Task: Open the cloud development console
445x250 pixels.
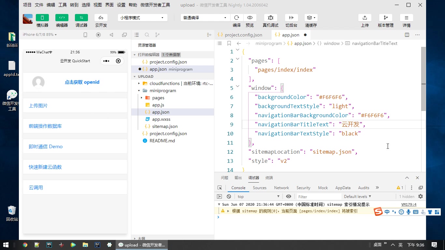Action: point(101,18)
